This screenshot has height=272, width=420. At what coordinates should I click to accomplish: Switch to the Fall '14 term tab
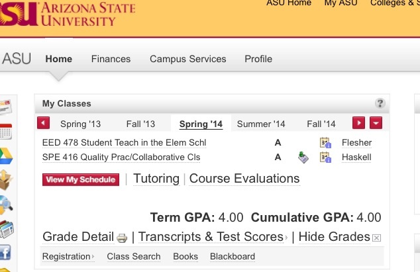point(321,124)
